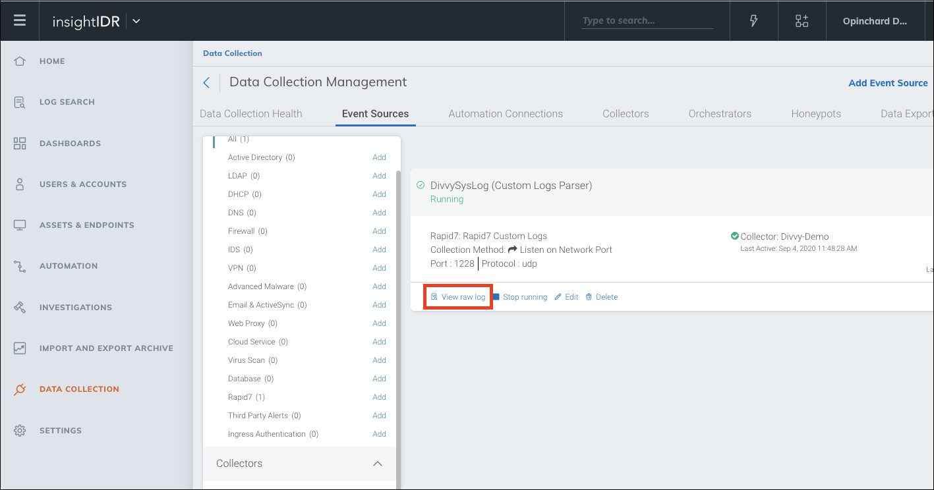Click the Log Search sidebar icon

(20, 102)
